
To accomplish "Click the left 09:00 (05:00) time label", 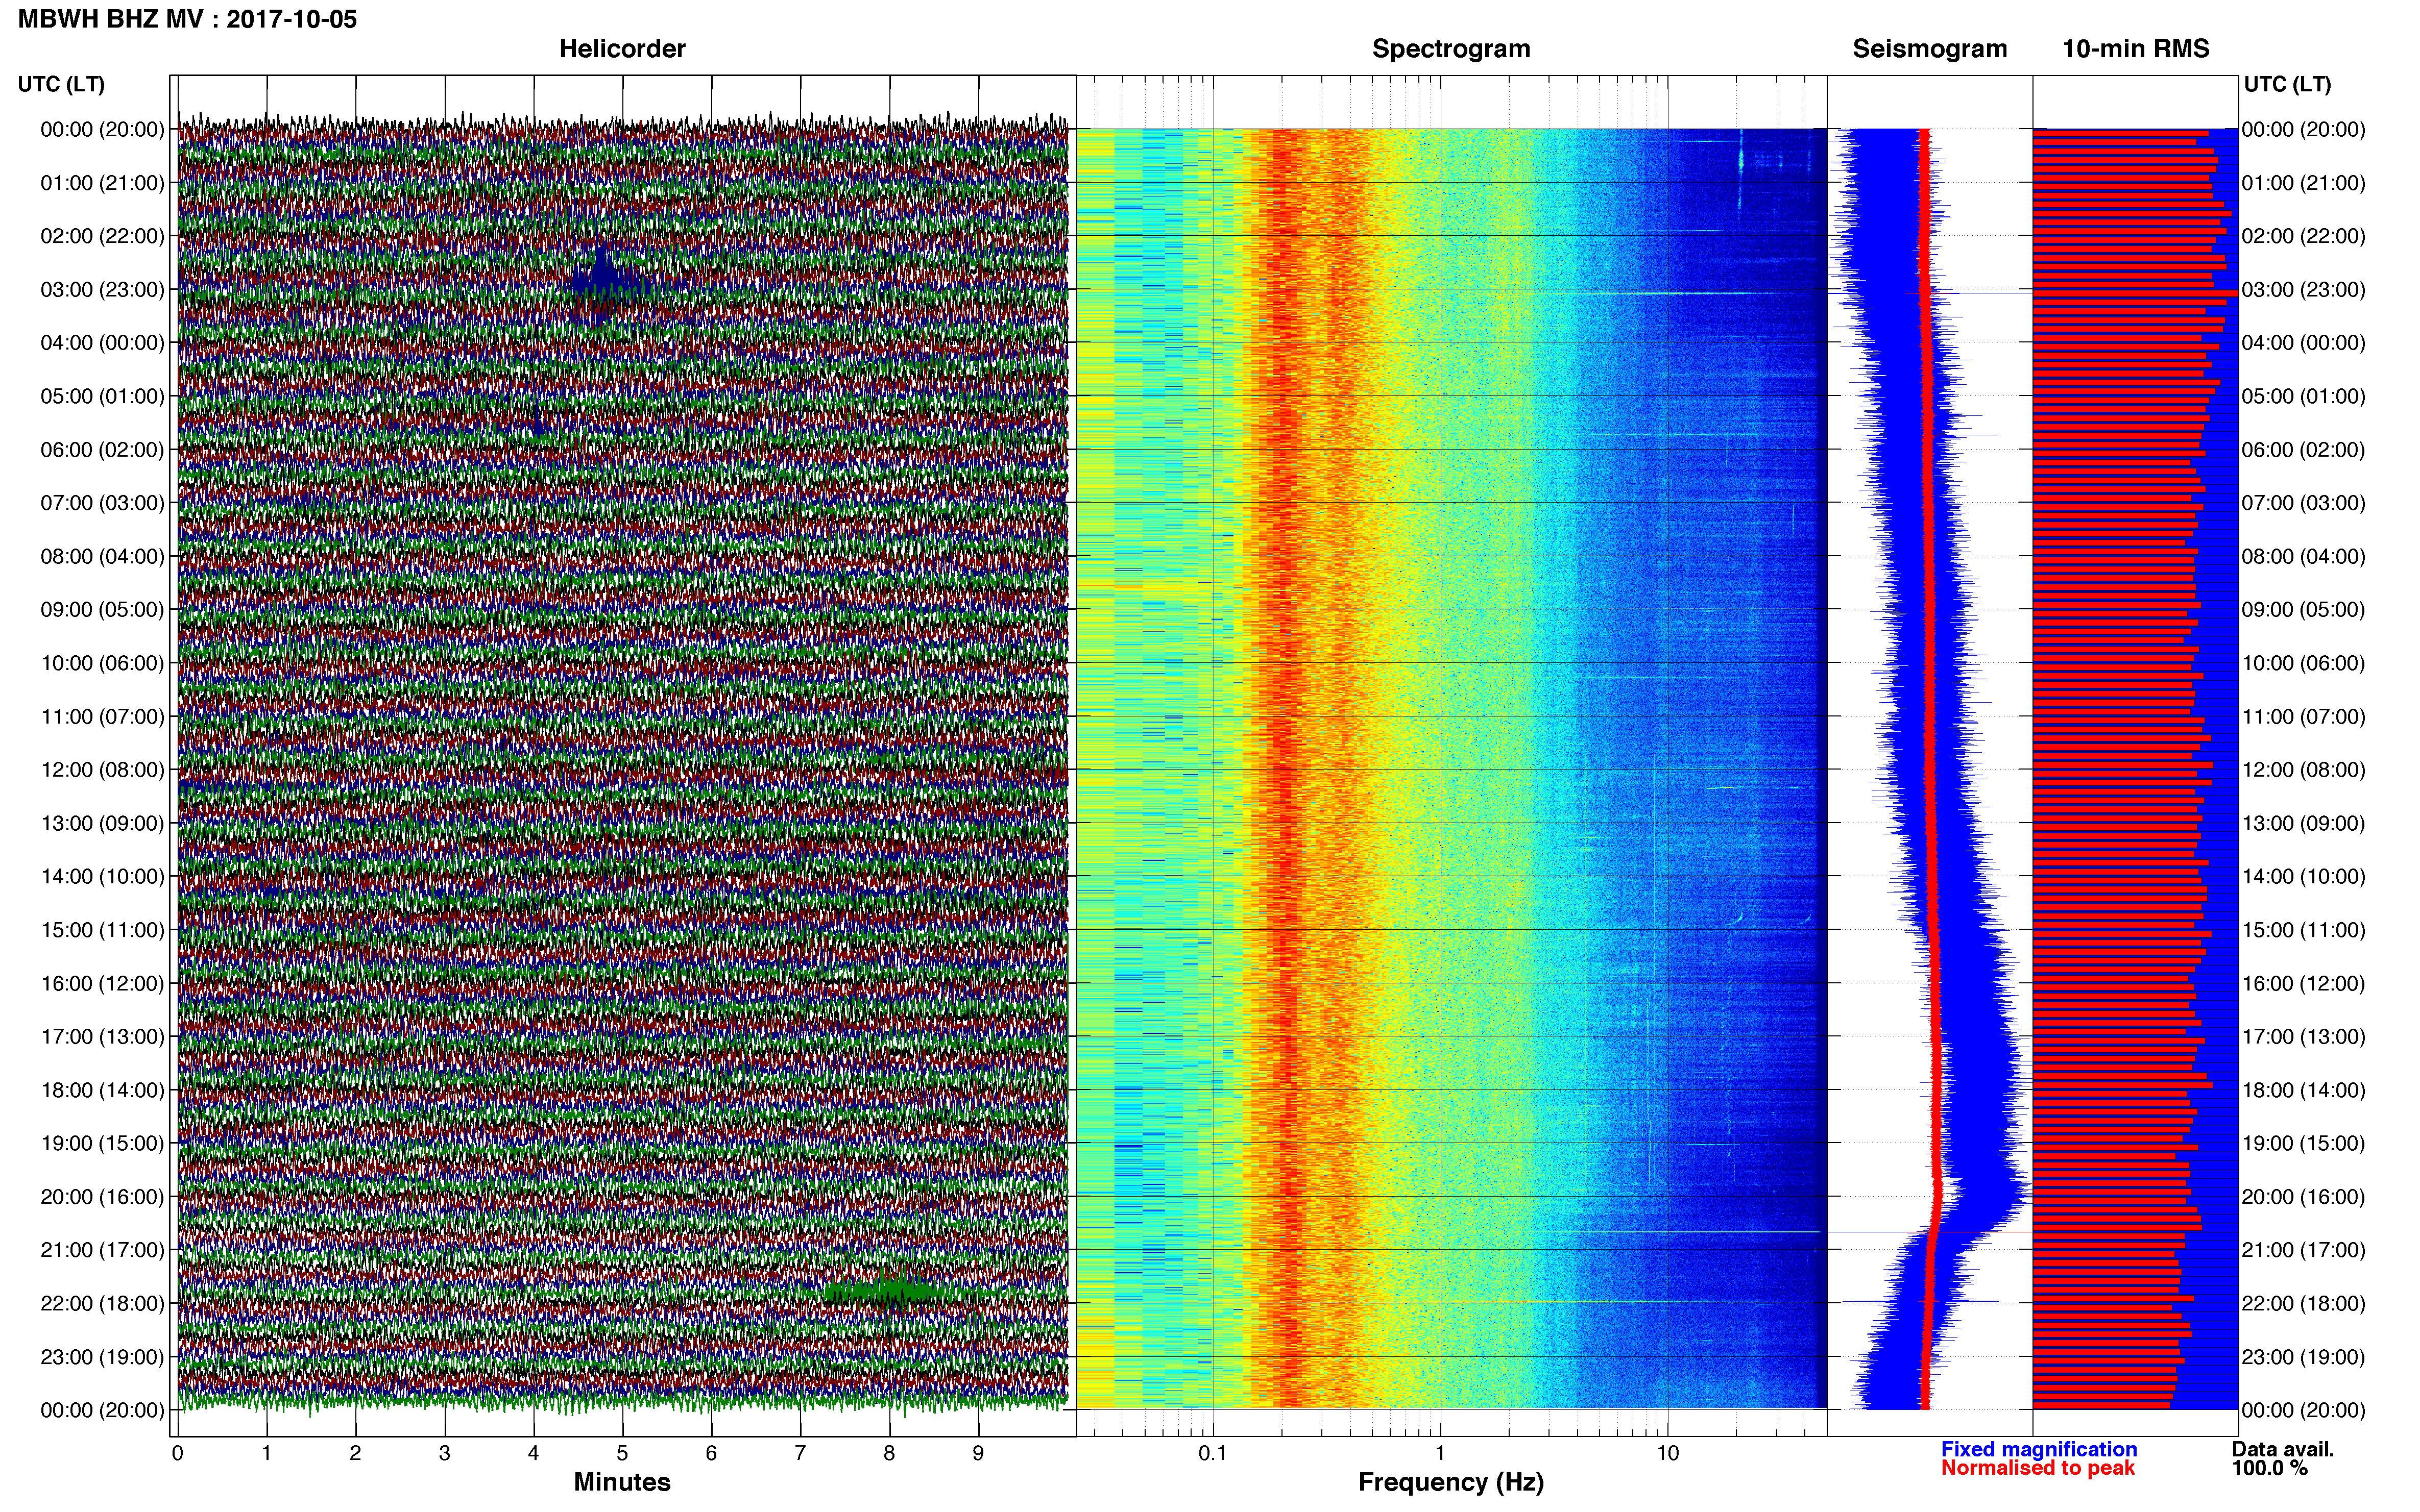I will [102, 610].
